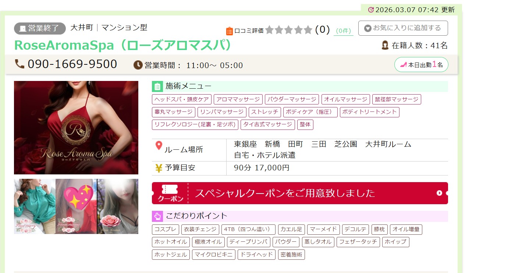Select the コスプレ feature tag

pos(165,230)
